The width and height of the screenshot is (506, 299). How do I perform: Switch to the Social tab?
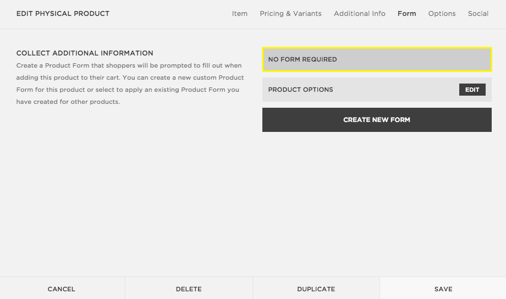click(478, 14)
